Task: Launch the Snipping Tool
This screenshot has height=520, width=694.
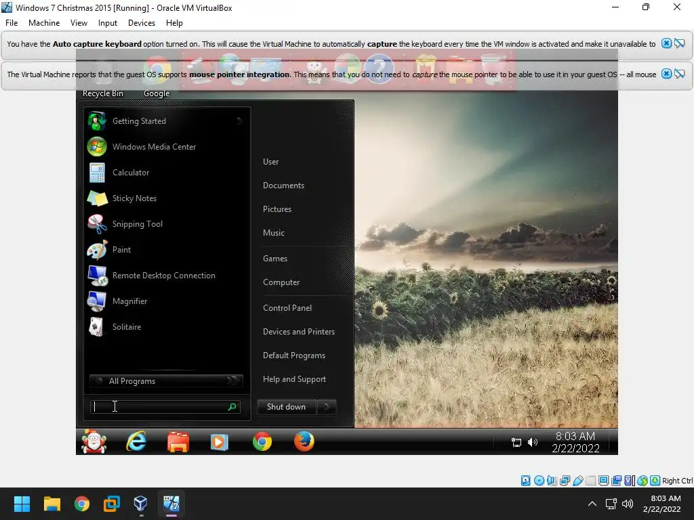Action: click(x=167, y=223)
